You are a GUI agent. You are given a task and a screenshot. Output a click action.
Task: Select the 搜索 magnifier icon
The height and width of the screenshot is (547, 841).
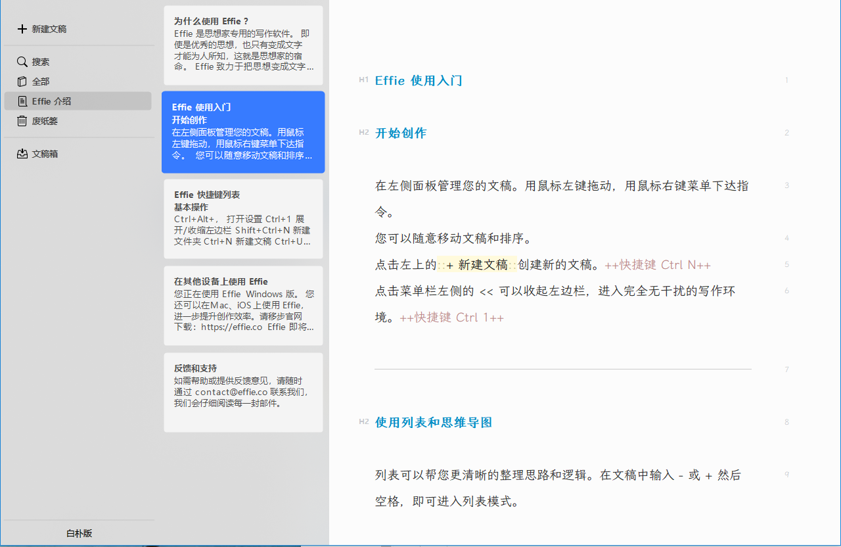22,61
